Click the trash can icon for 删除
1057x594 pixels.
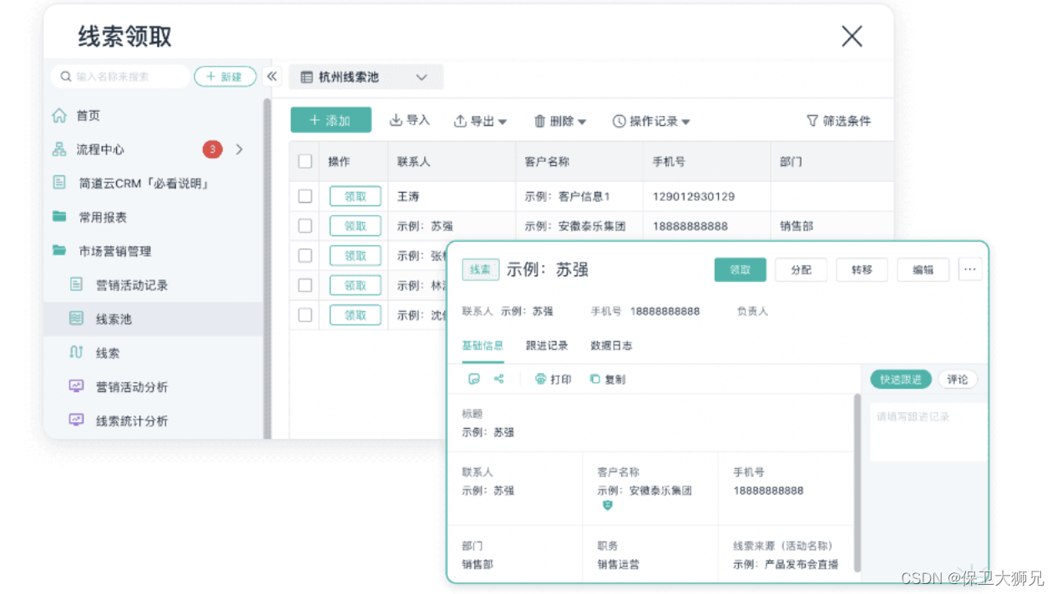(540, 121)
